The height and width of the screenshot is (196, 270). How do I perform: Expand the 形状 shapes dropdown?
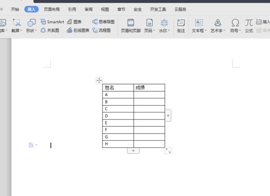[x=31, y=26]
